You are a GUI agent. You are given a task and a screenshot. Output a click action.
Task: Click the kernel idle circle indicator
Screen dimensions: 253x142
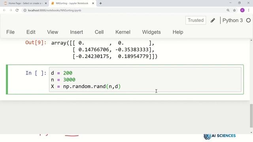249,20
